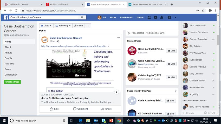The width and height of the screenshot is (221, 124).
Task: Open group conversation Billy, Tracey, Yetunde
Action: (199, 107)
